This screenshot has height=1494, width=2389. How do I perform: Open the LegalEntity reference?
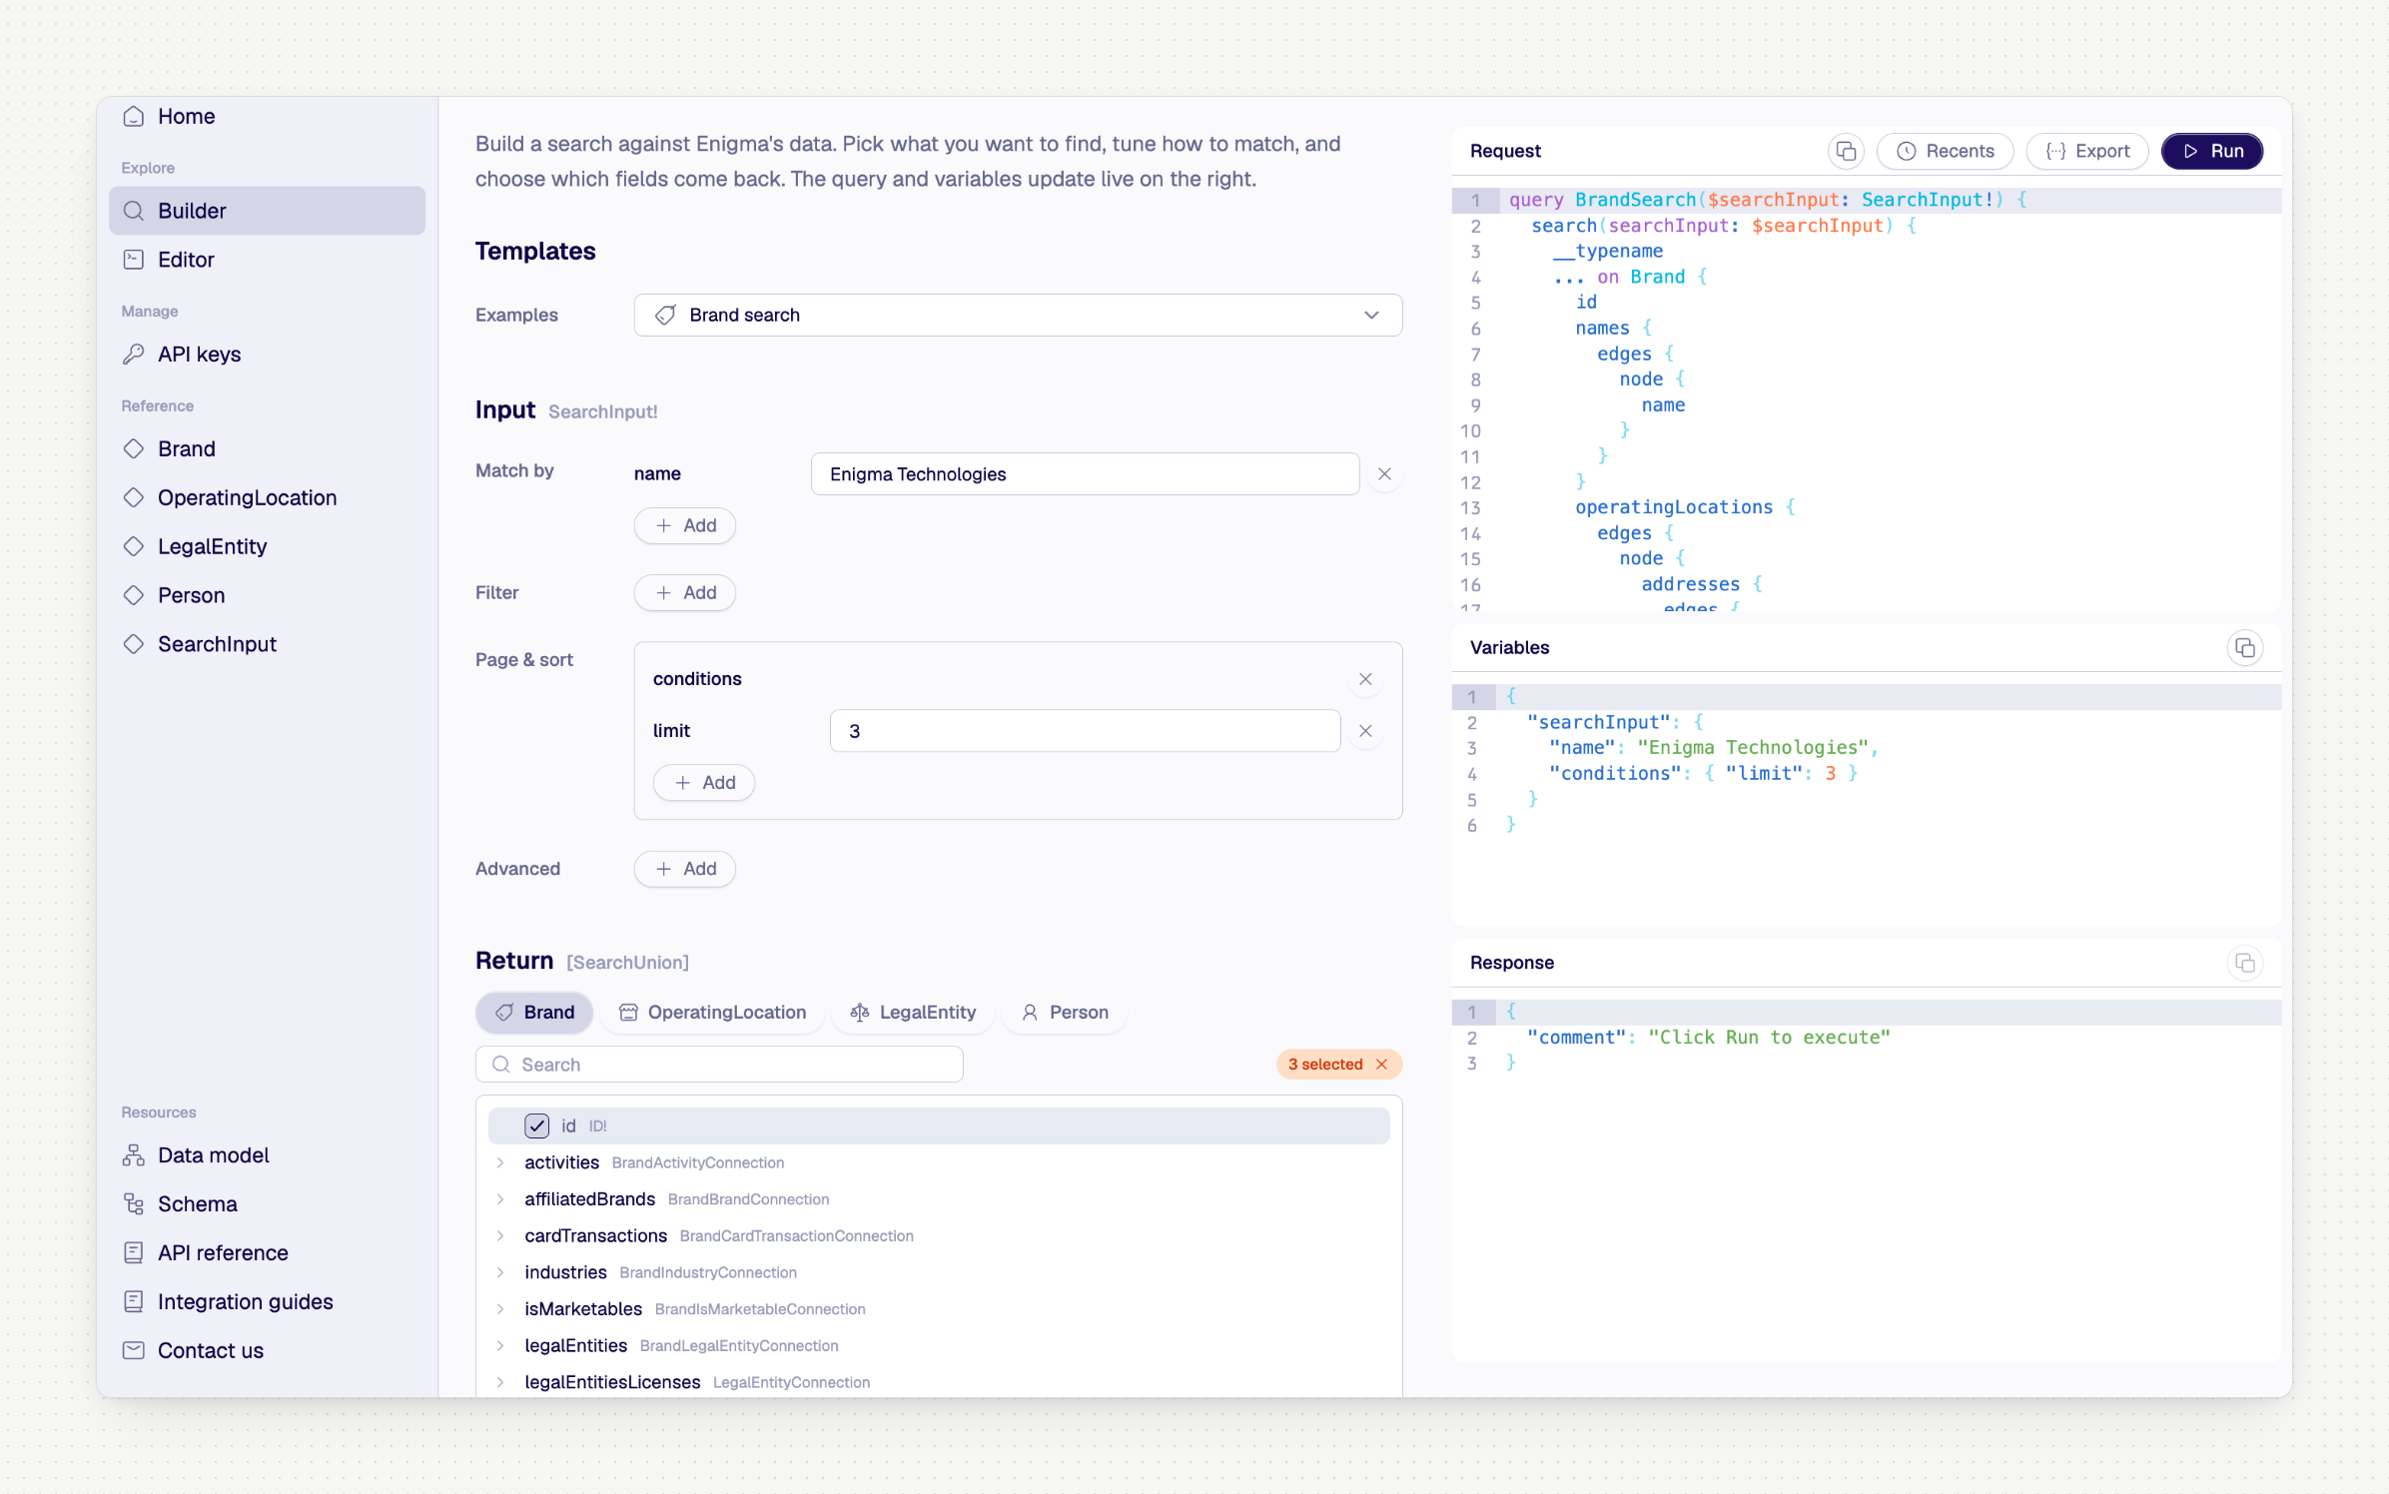(x=267, y=547)
